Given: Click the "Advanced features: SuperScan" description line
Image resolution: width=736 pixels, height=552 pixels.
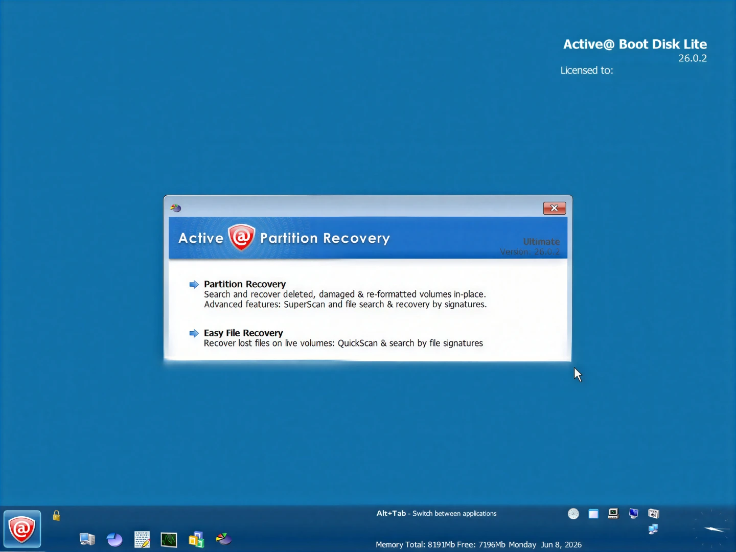Looking at the screenshot, I should pos(346,305).
